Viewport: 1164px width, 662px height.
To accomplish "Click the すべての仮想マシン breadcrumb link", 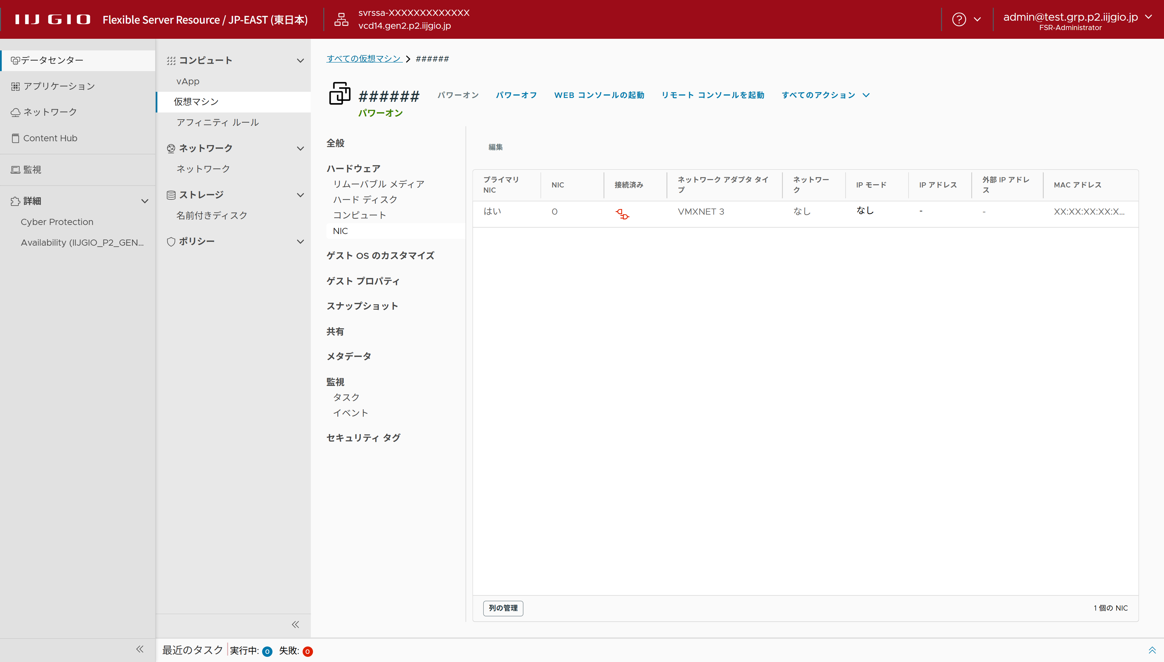I will (364, 59).
